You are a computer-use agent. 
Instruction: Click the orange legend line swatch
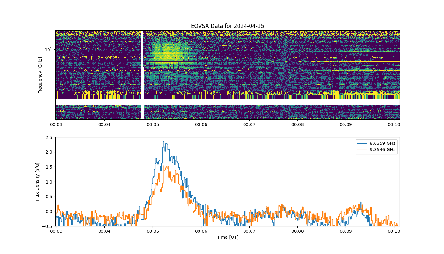coord(362,150)
